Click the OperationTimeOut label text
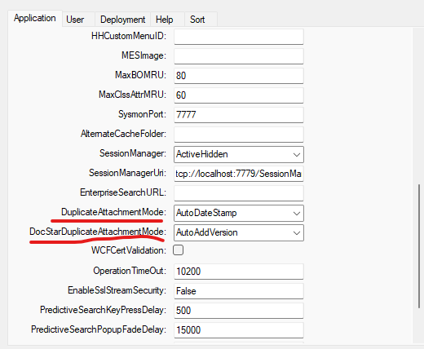424x349 pixels. pos(130,271)
